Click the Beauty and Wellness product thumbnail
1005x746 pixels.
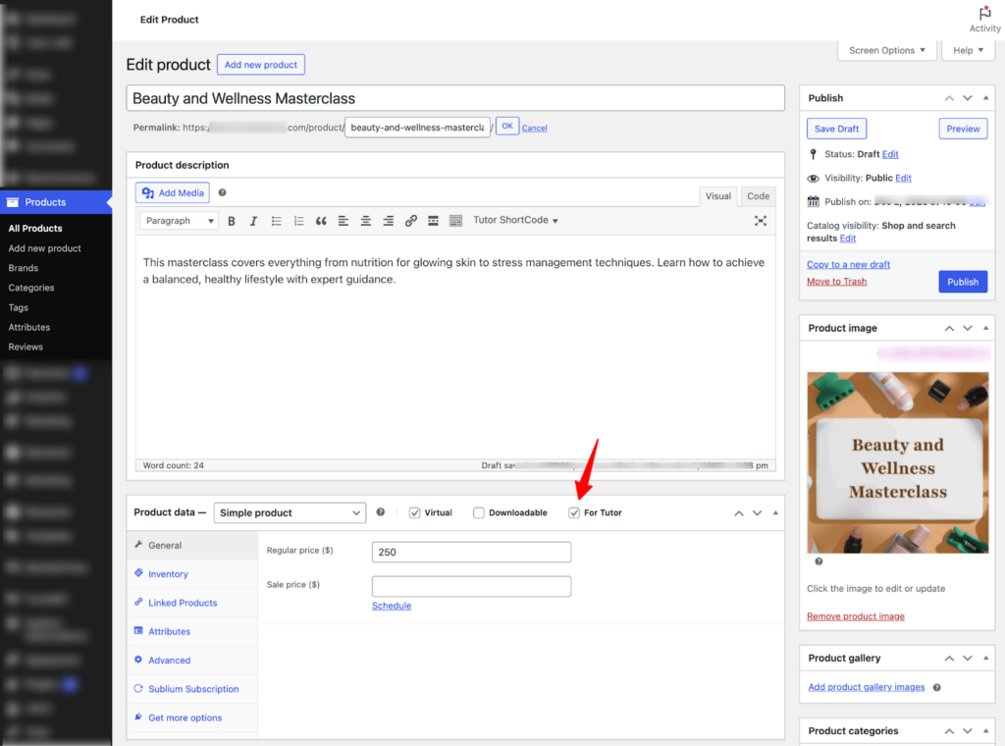[x=897, y=462]
